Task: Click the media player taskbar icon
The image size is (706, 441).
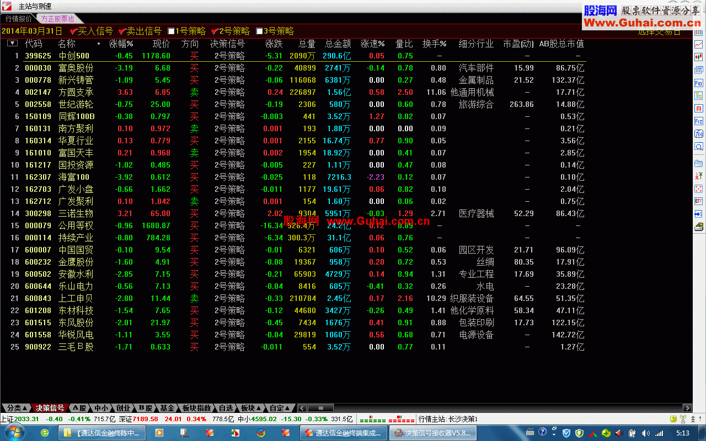Action: 159,433
